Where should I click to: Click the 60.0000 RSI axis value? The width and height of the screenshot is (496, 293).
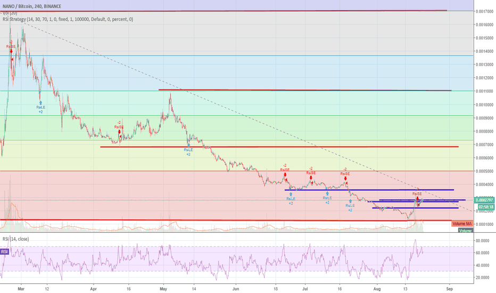(x=482, y=253)
